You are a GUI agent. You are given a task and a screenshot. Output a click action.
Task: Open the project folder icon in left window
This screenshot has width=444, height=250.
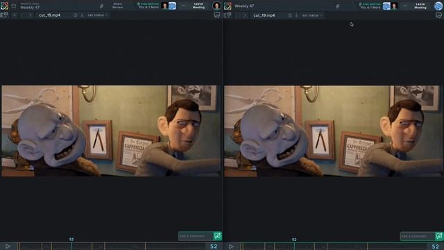click(14, 6)
